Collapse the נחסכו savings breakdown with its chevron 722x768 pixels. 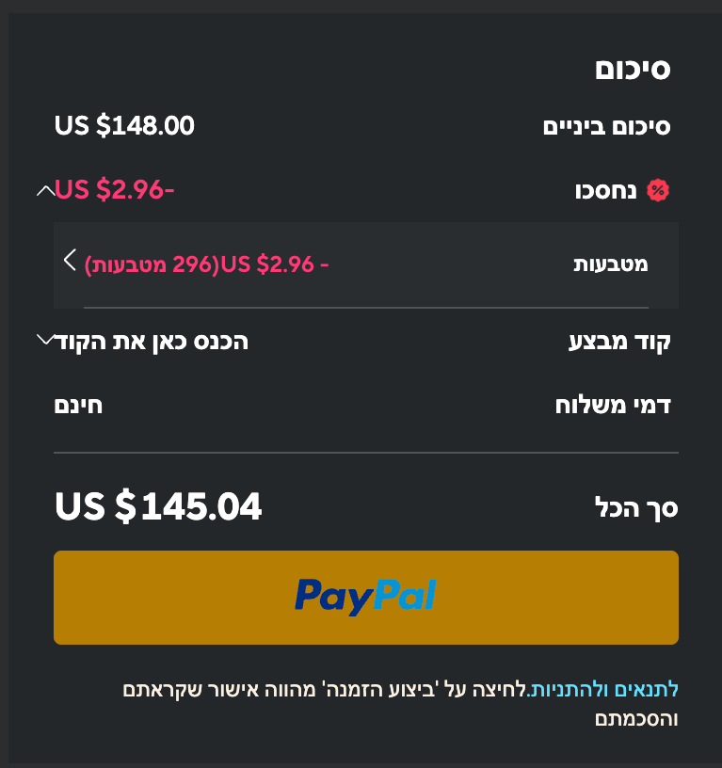(42, 189)
